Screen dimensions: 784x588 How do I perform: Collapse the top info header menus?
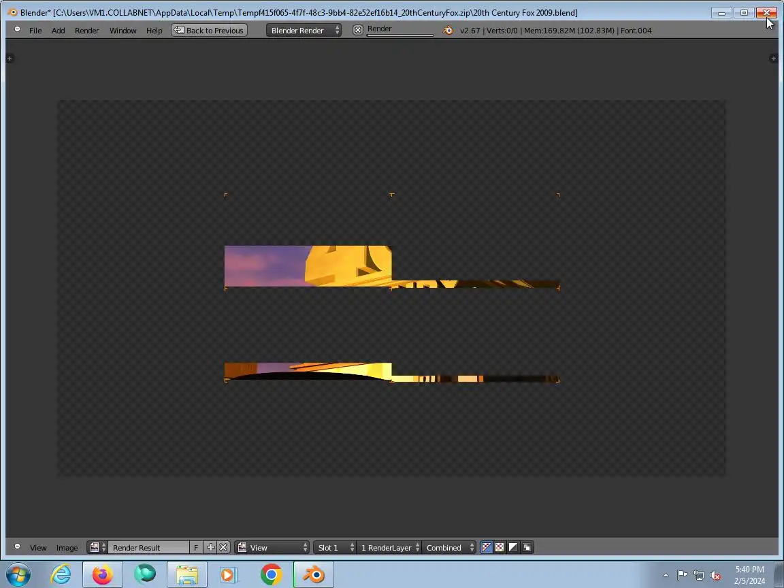[18, 29]
